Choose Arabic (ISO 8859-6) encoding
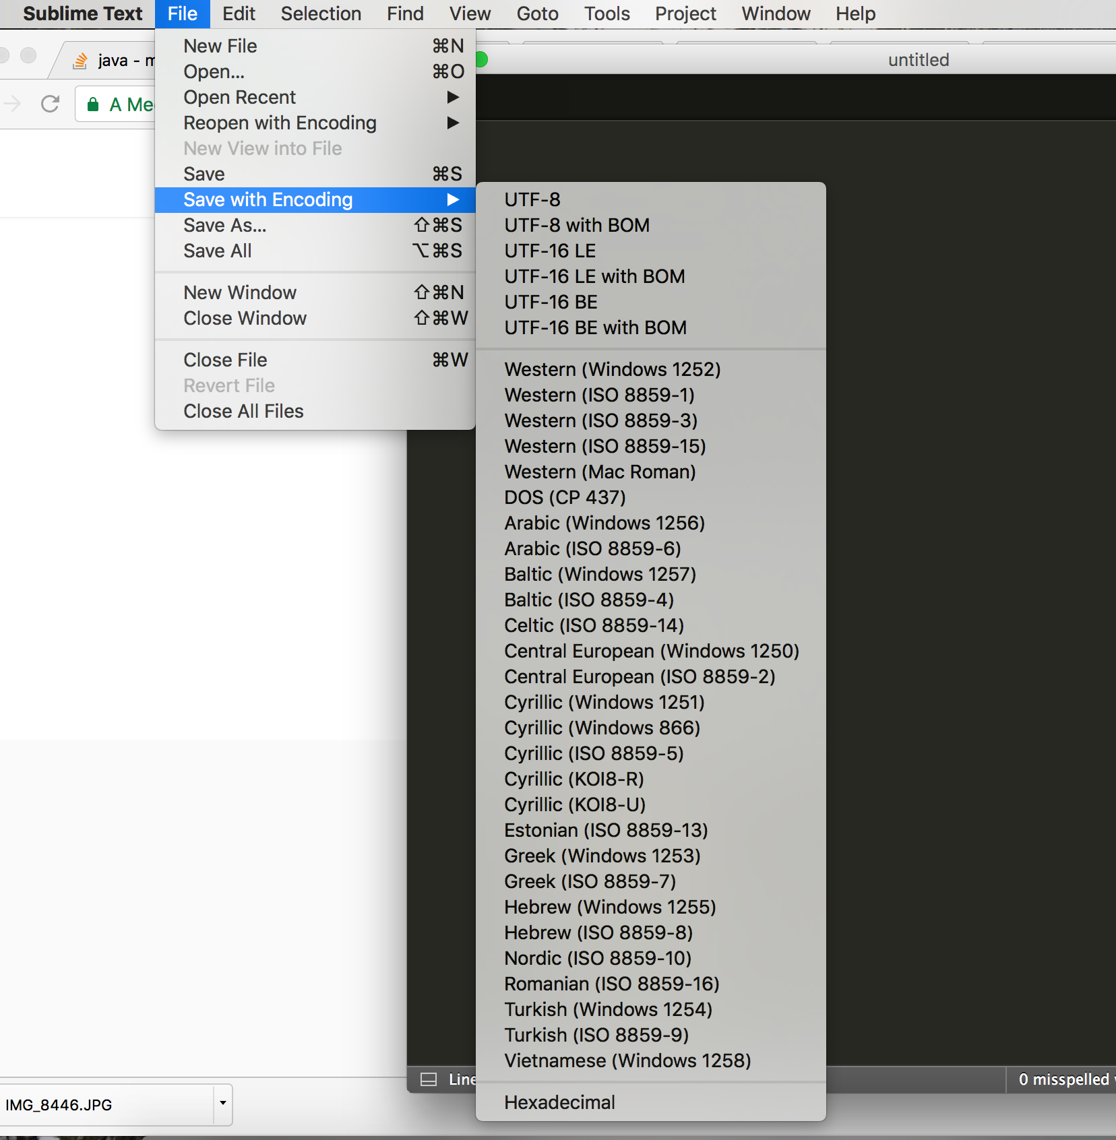The height and width of the screenshot is (1140, 1116). coord(651,548)
